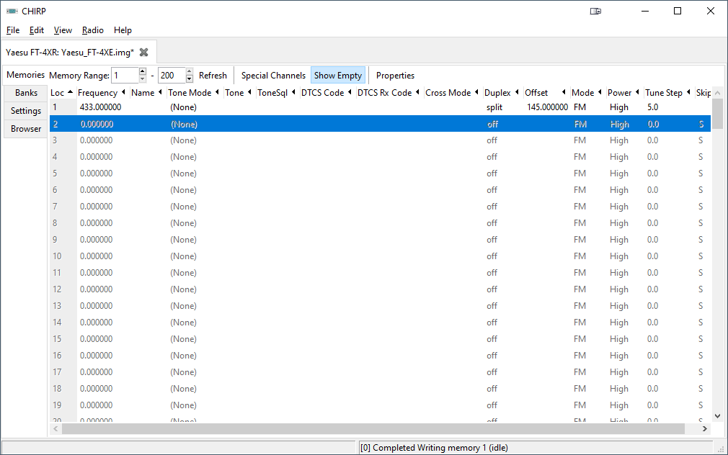Click the 145.000000 offset cell

(547, 107)
